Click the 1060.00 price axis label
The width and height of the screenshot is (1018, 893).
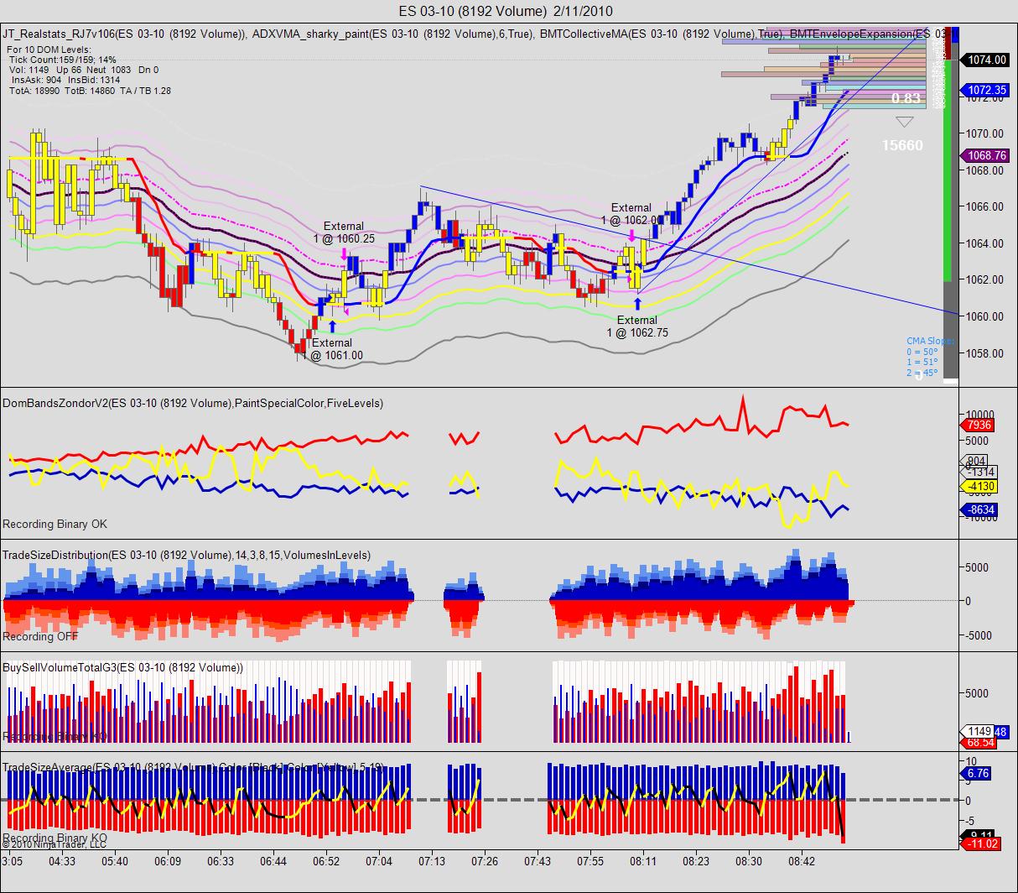point(984,316)
